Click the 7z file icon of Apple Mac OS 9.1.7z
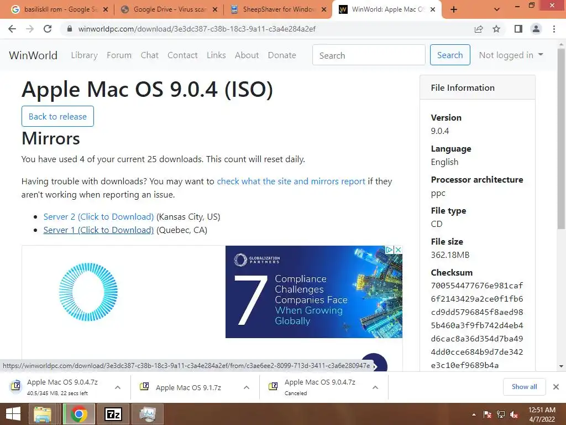This screenshot has width=566, height=425. tap(144, 387)
